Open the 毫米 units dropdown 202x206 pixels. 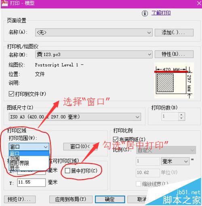pos(175,161)
